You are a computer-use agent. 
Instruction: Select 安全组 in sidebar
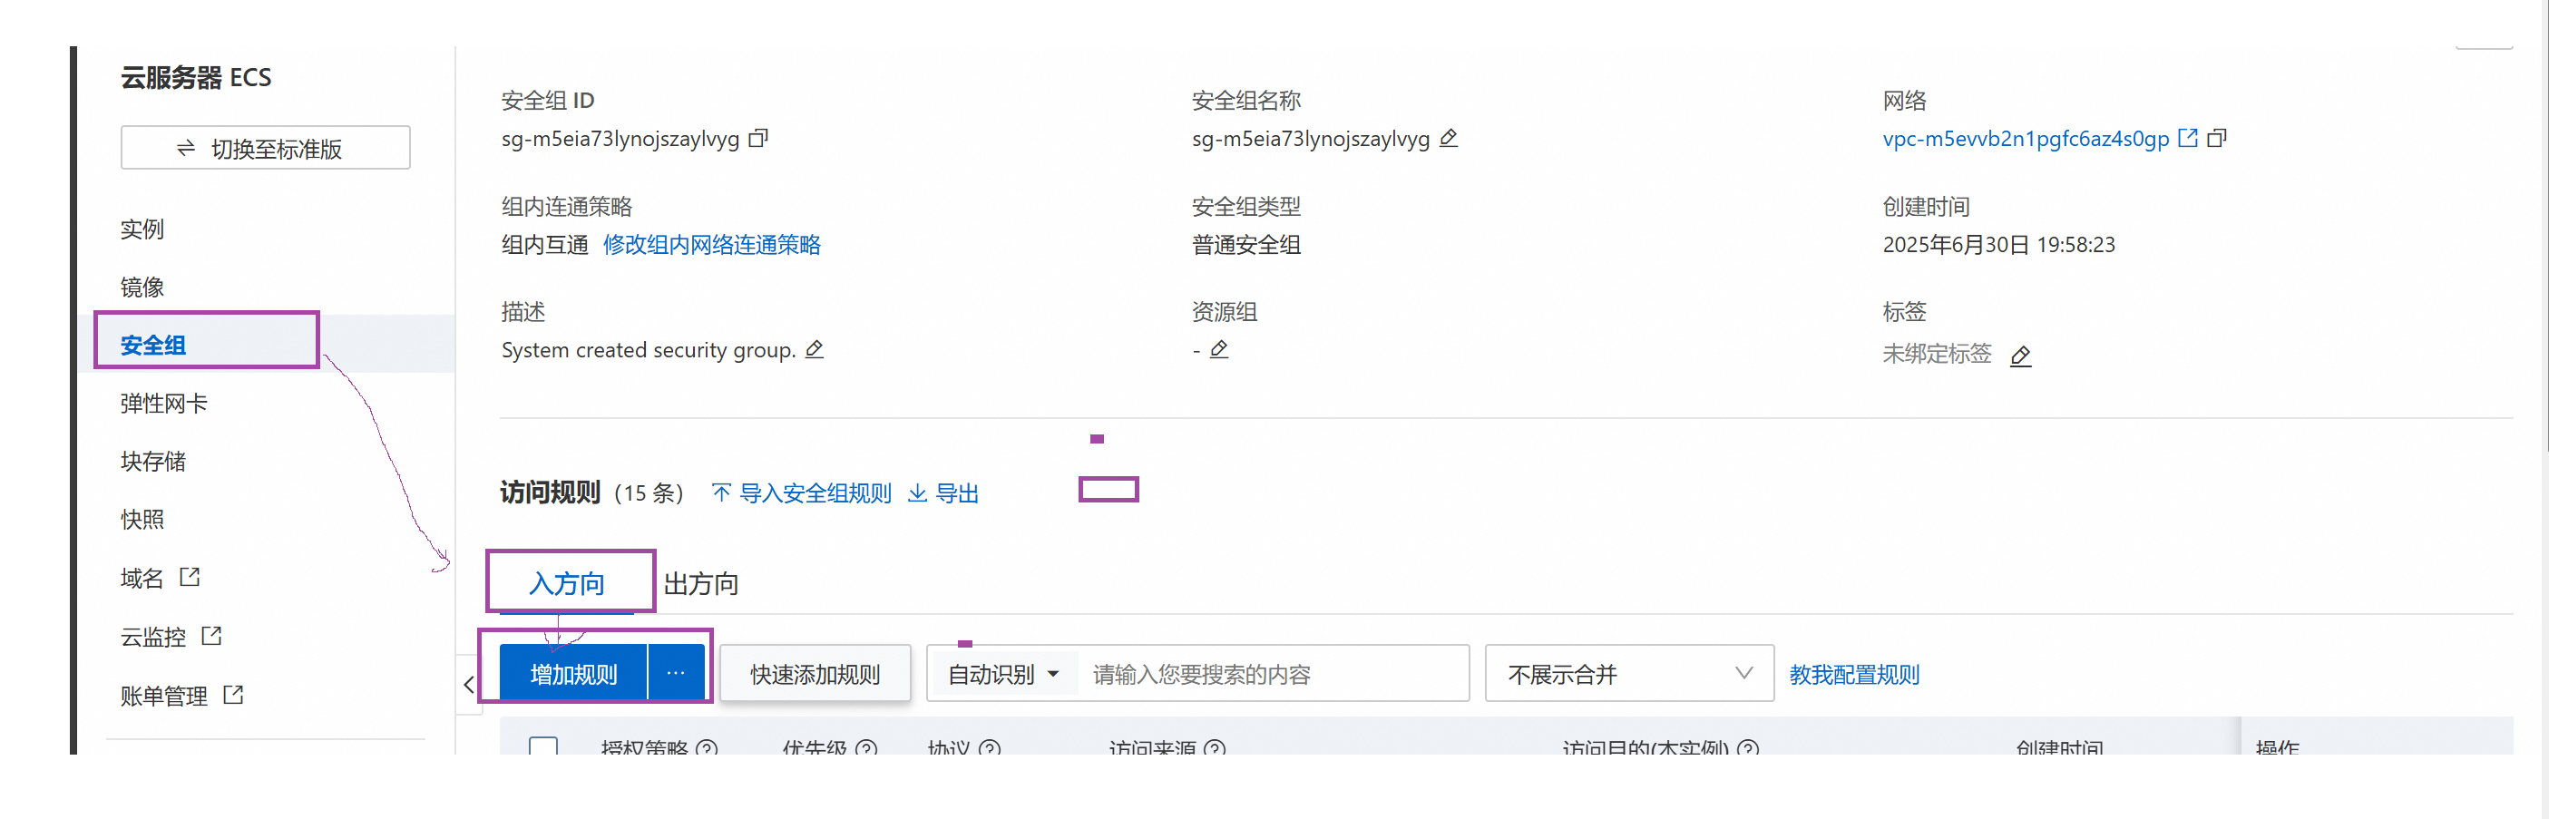153,346
